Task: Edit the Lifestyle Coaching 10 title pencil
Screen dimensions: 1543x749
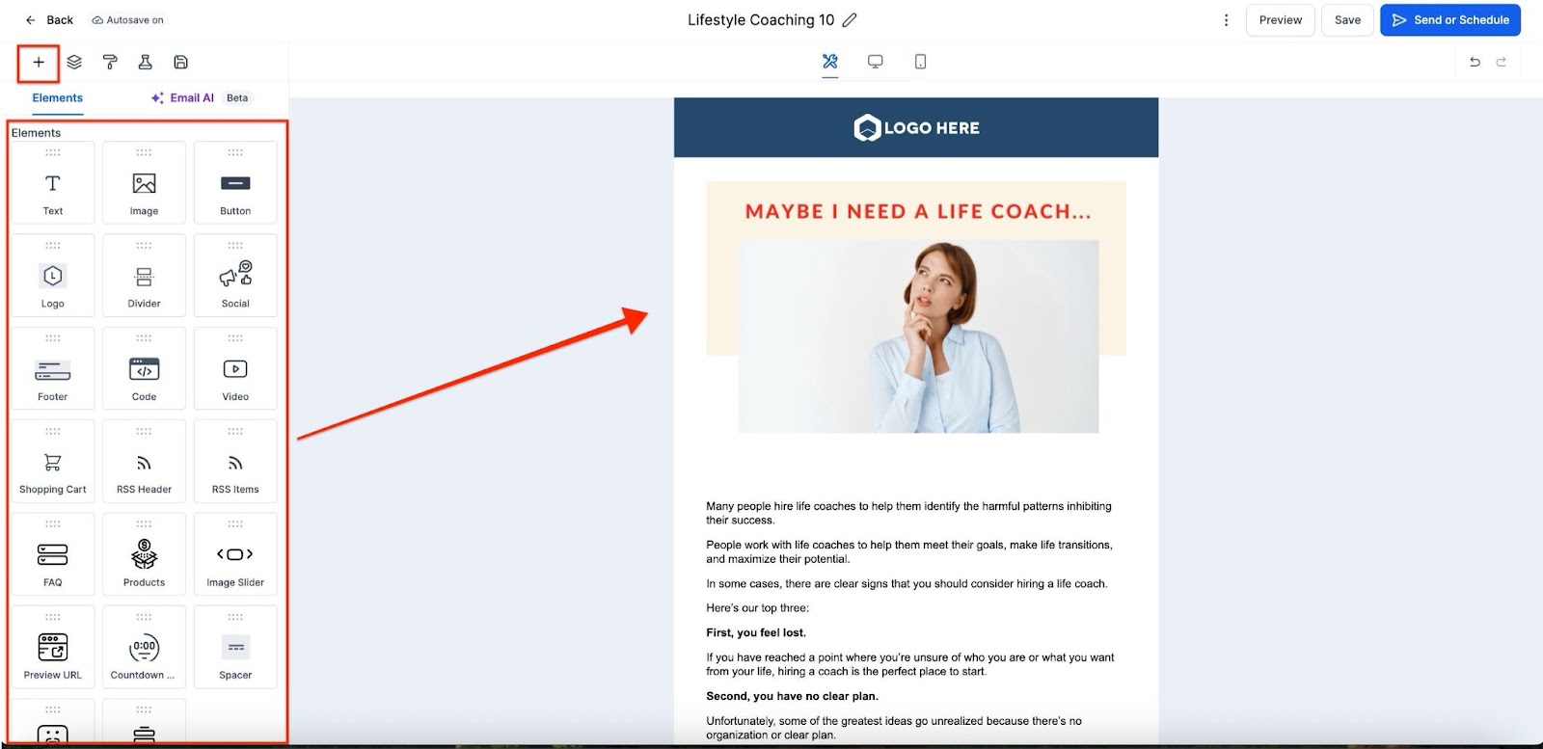Action: pyautogui.click(x=850, y=20)
